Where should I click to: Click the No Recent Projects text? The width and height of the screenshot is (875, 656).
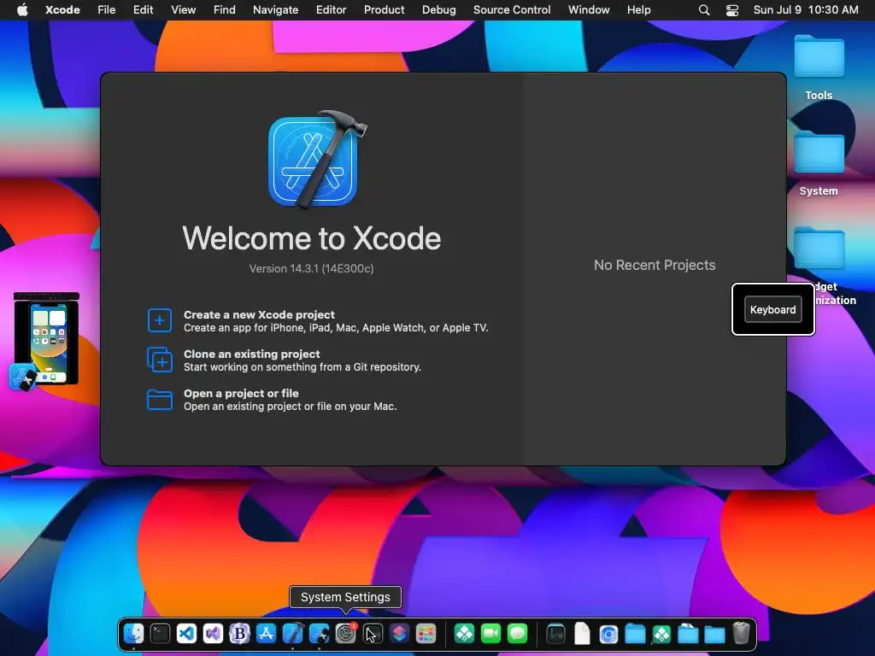point(655,265)
